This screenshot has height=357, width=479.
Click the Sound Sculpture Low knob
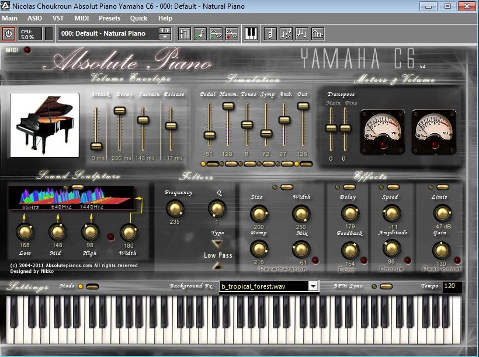[x=25, y=232]
